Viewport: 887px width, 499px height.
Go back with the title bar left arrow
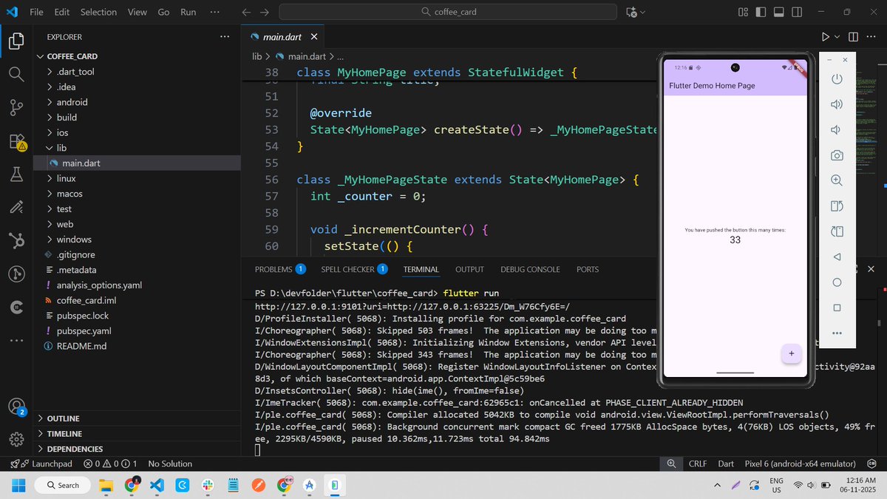tap(246, 12)
